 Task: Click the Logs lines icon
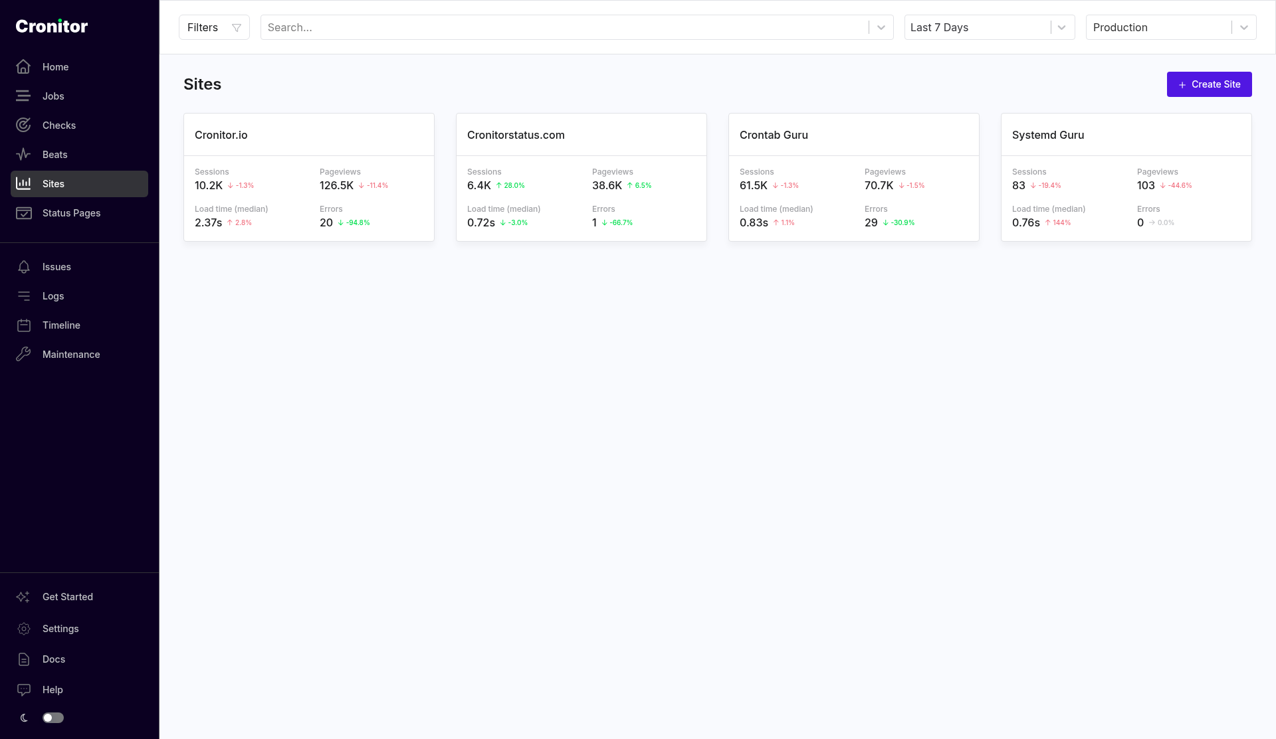[x=24, y=296]
